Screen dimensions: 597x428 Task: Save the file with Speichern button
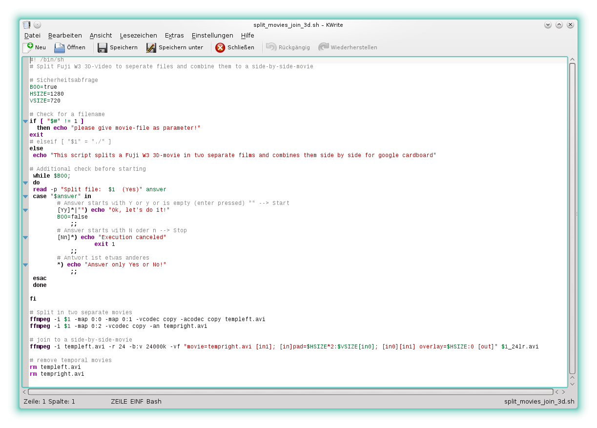(x=118, y=47)
